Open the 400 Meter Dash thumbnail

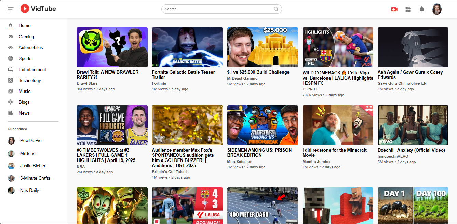pos(263,206)
